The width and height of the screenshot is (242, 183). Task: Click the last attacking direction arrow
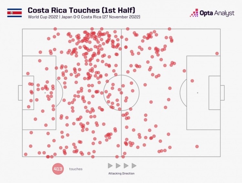pos(134,166)
